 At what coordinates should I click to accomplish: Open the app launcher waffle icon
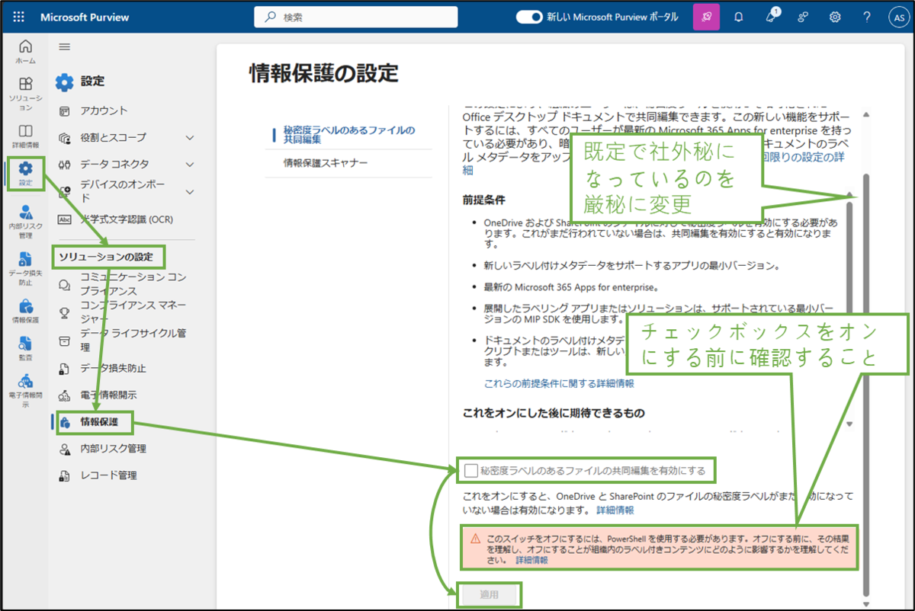tap(19, 17)
